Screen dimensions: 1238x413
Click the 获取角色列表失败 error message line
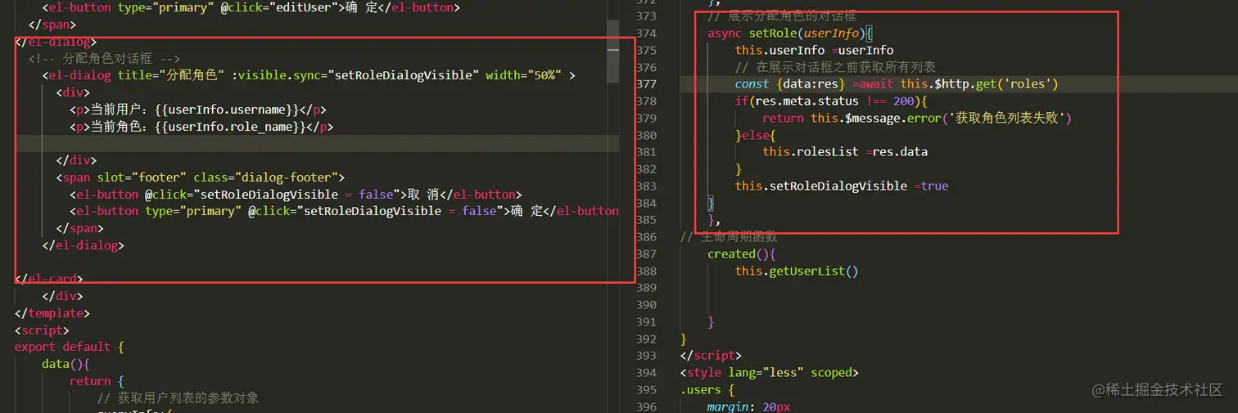(x=917, y=119)
